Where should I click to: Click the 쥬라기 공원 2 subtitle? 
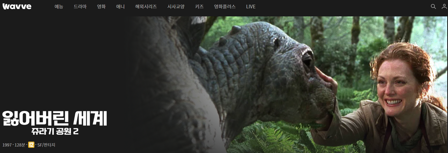pos(55,131)
